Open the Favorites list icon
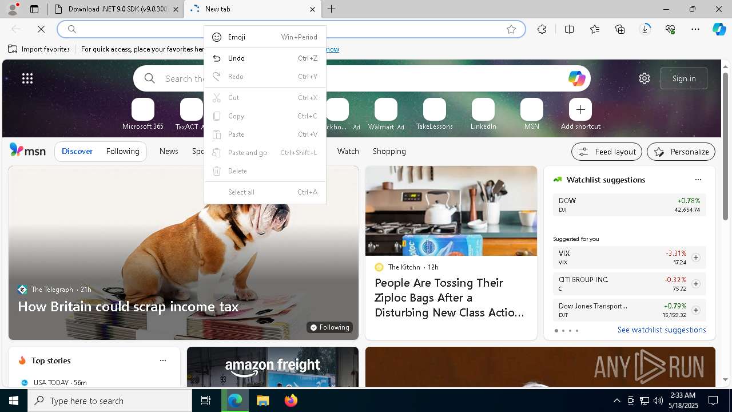The image size is (732, 412). pos(595,29)
